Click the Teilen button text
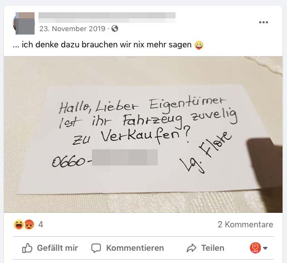 (x=213, y=248)
